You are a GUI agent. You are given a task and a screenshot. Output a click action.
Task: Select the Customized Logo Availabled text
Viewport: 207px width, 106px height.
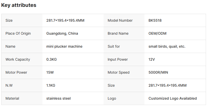tap(173, 98)
